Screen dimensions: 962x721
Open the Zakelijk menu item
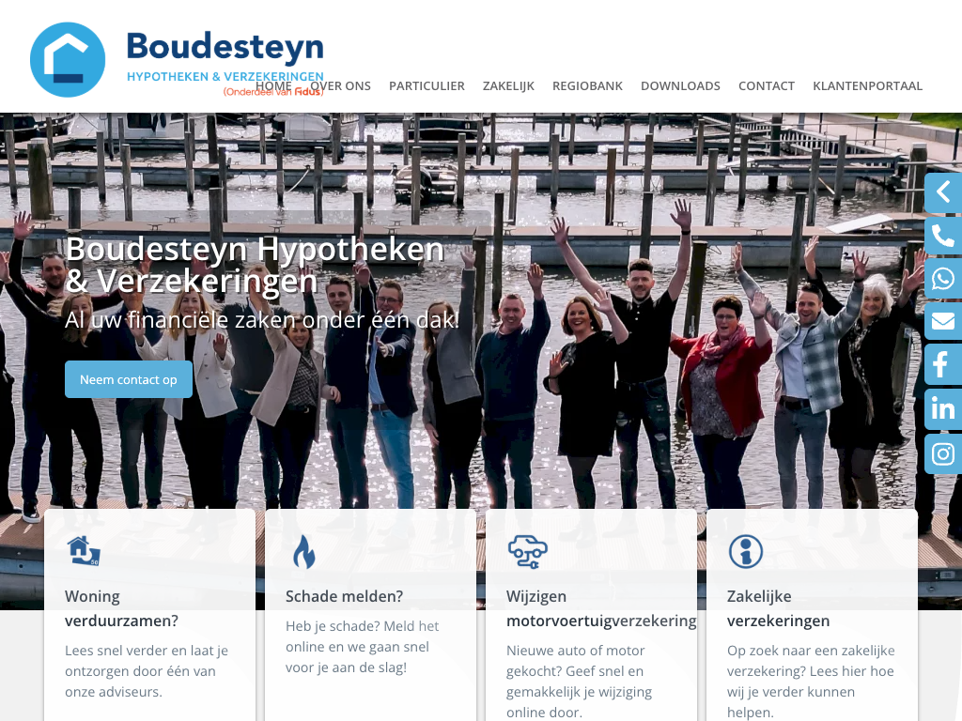coord(508,85)
